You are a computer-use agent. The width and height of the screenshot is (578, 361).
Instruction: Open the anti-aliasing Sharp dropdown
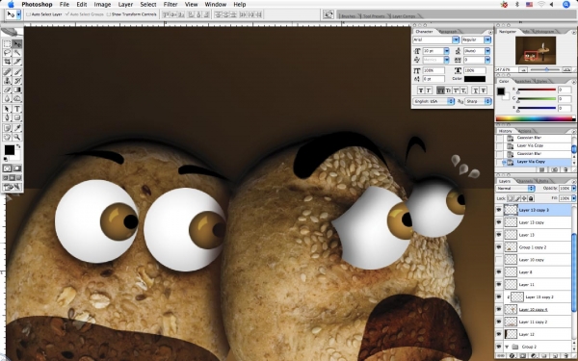click(478, 101)
